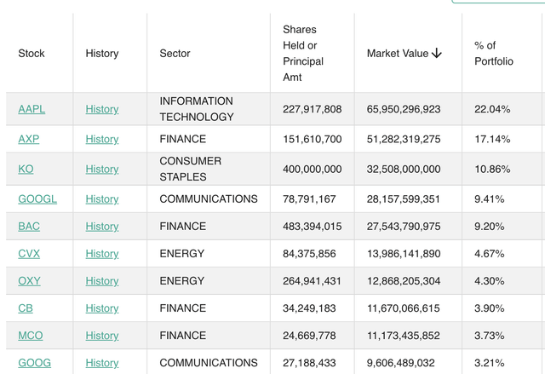The image size is (545, 374).
Task: Select the shares value 34,249,183
Action: [x=309, y=308]
